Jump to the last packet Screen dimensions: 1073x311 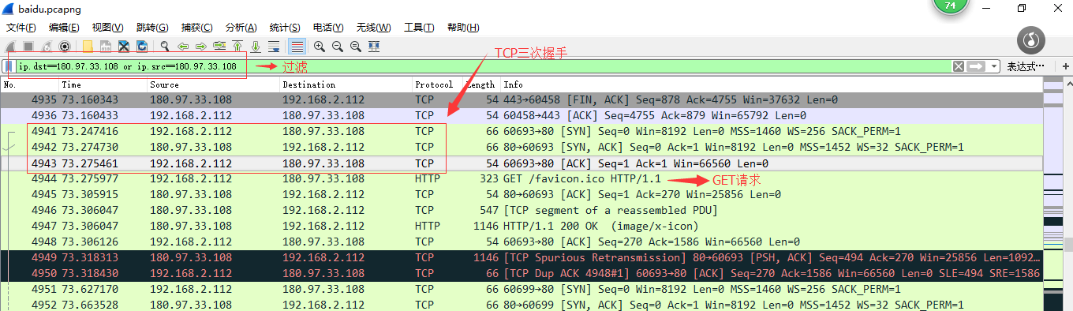pos(256,47)
